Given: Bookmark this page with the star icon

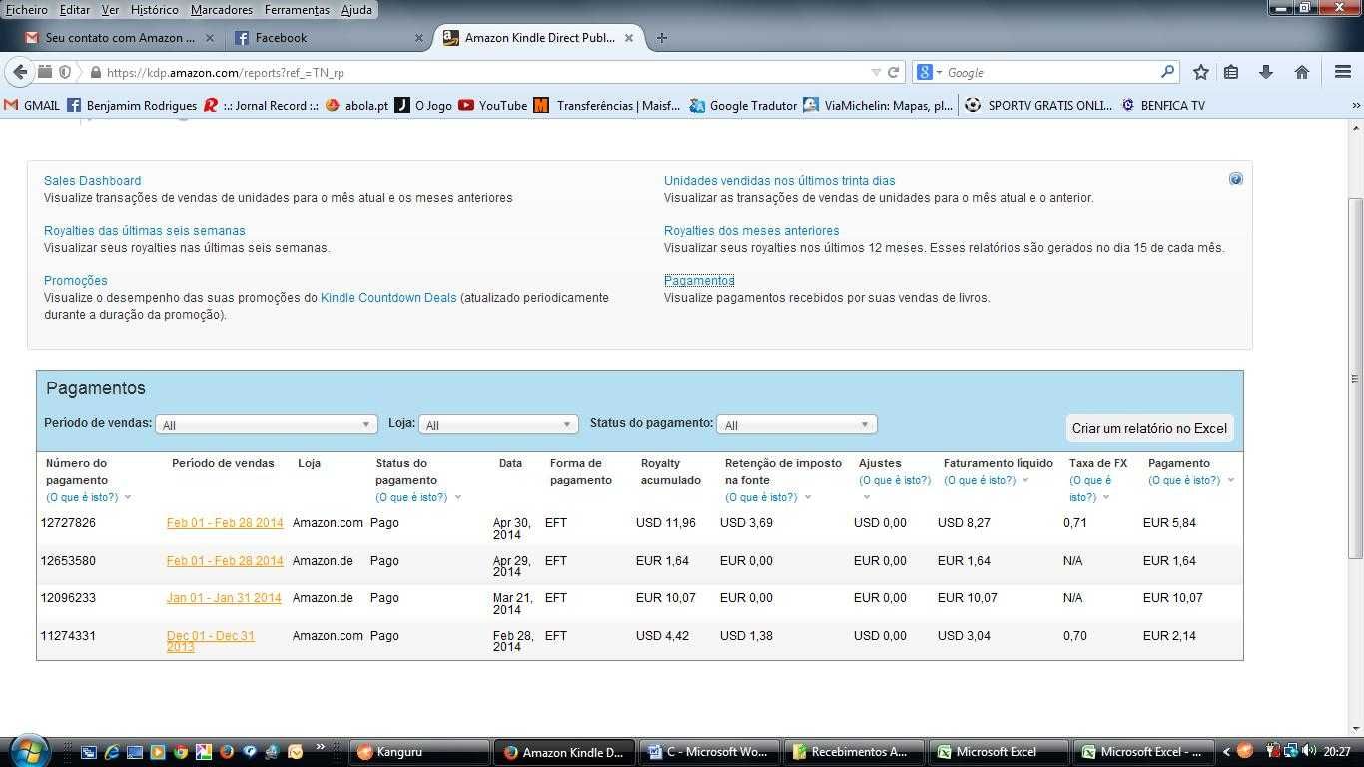Looking at the screenshot, I should pyautogui.click(x=1201, y=72).
